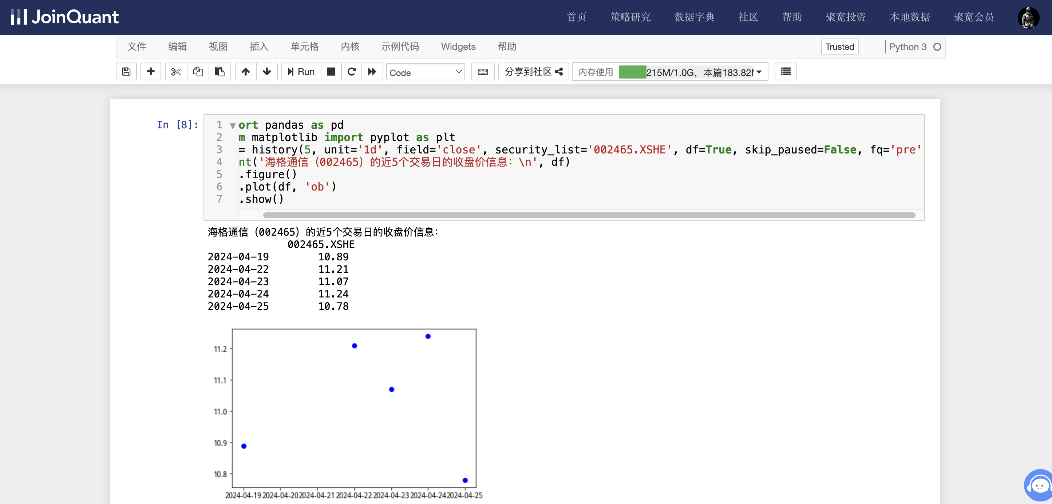Paste cell below icon
Image resolution: width=1052 pixels, height=504 pixels.
(x=220, y=72)
